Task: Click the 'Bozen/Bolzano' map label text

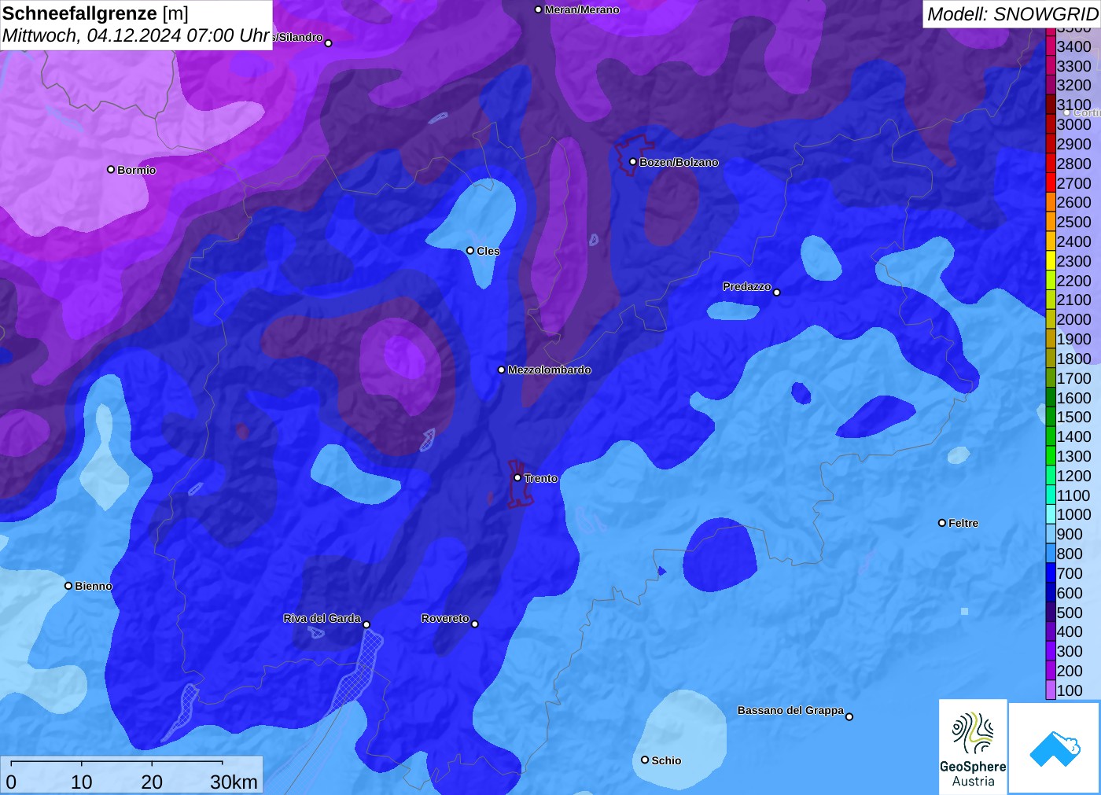Action: coord(679,162)
